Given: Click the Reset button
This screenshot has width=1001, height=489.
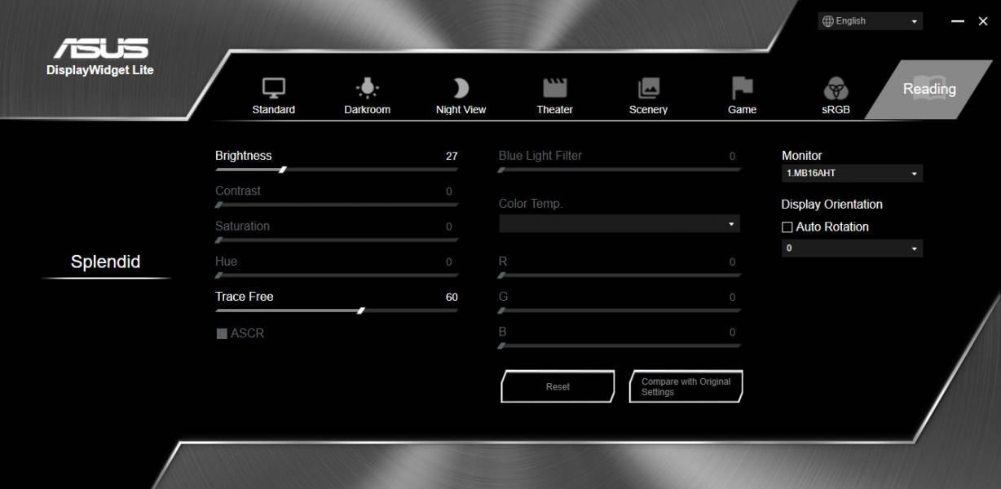Looking at the screenshot, I should [558, 386].
